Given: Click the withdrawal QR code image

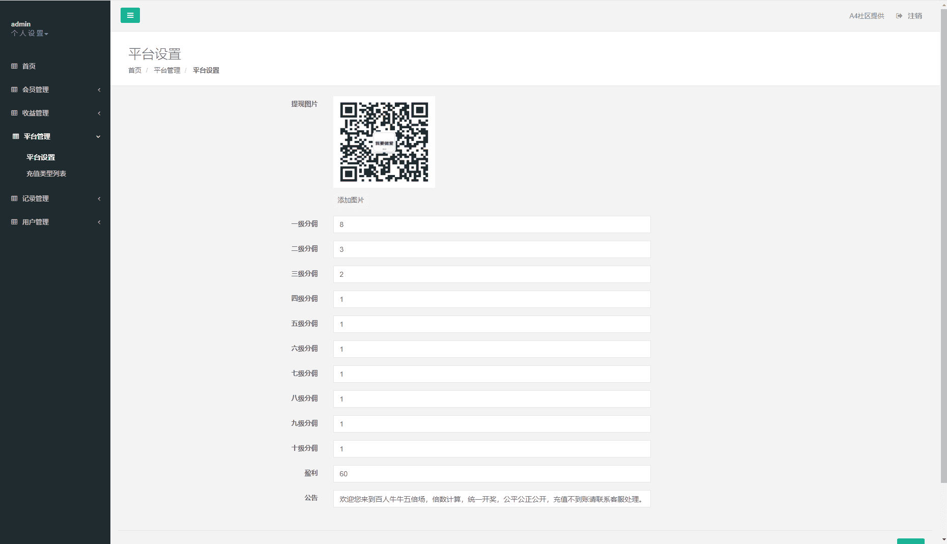Looking at the screenshot, I should coord(384,142).
